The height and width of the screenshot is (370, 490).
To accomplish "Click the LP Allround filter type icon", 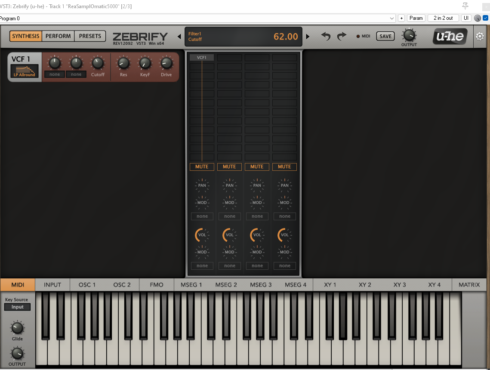I will (x=25, y=71).
